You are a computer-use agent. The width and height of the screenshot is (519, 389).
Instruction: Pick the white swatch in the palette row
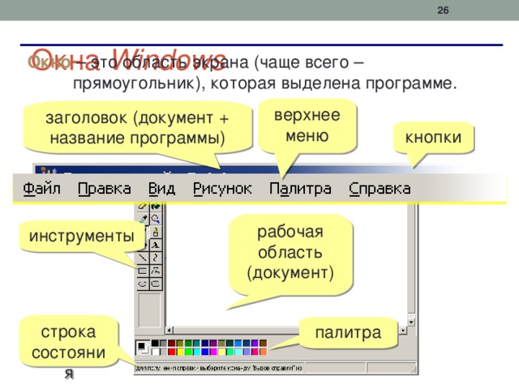click(x=155, y=352)
